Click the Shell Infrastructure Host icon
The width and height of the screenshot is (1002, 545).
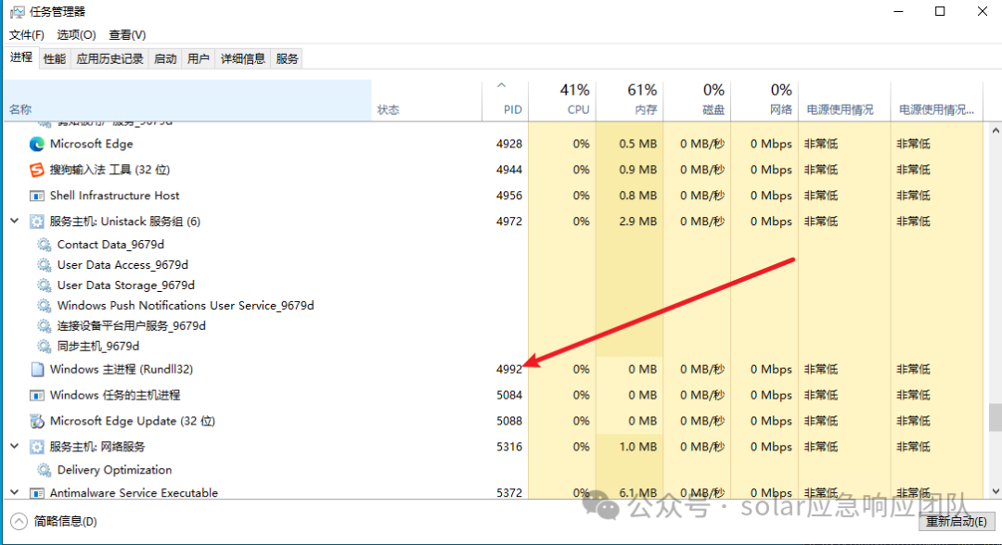pyautogui.click(x=37, y=196)
